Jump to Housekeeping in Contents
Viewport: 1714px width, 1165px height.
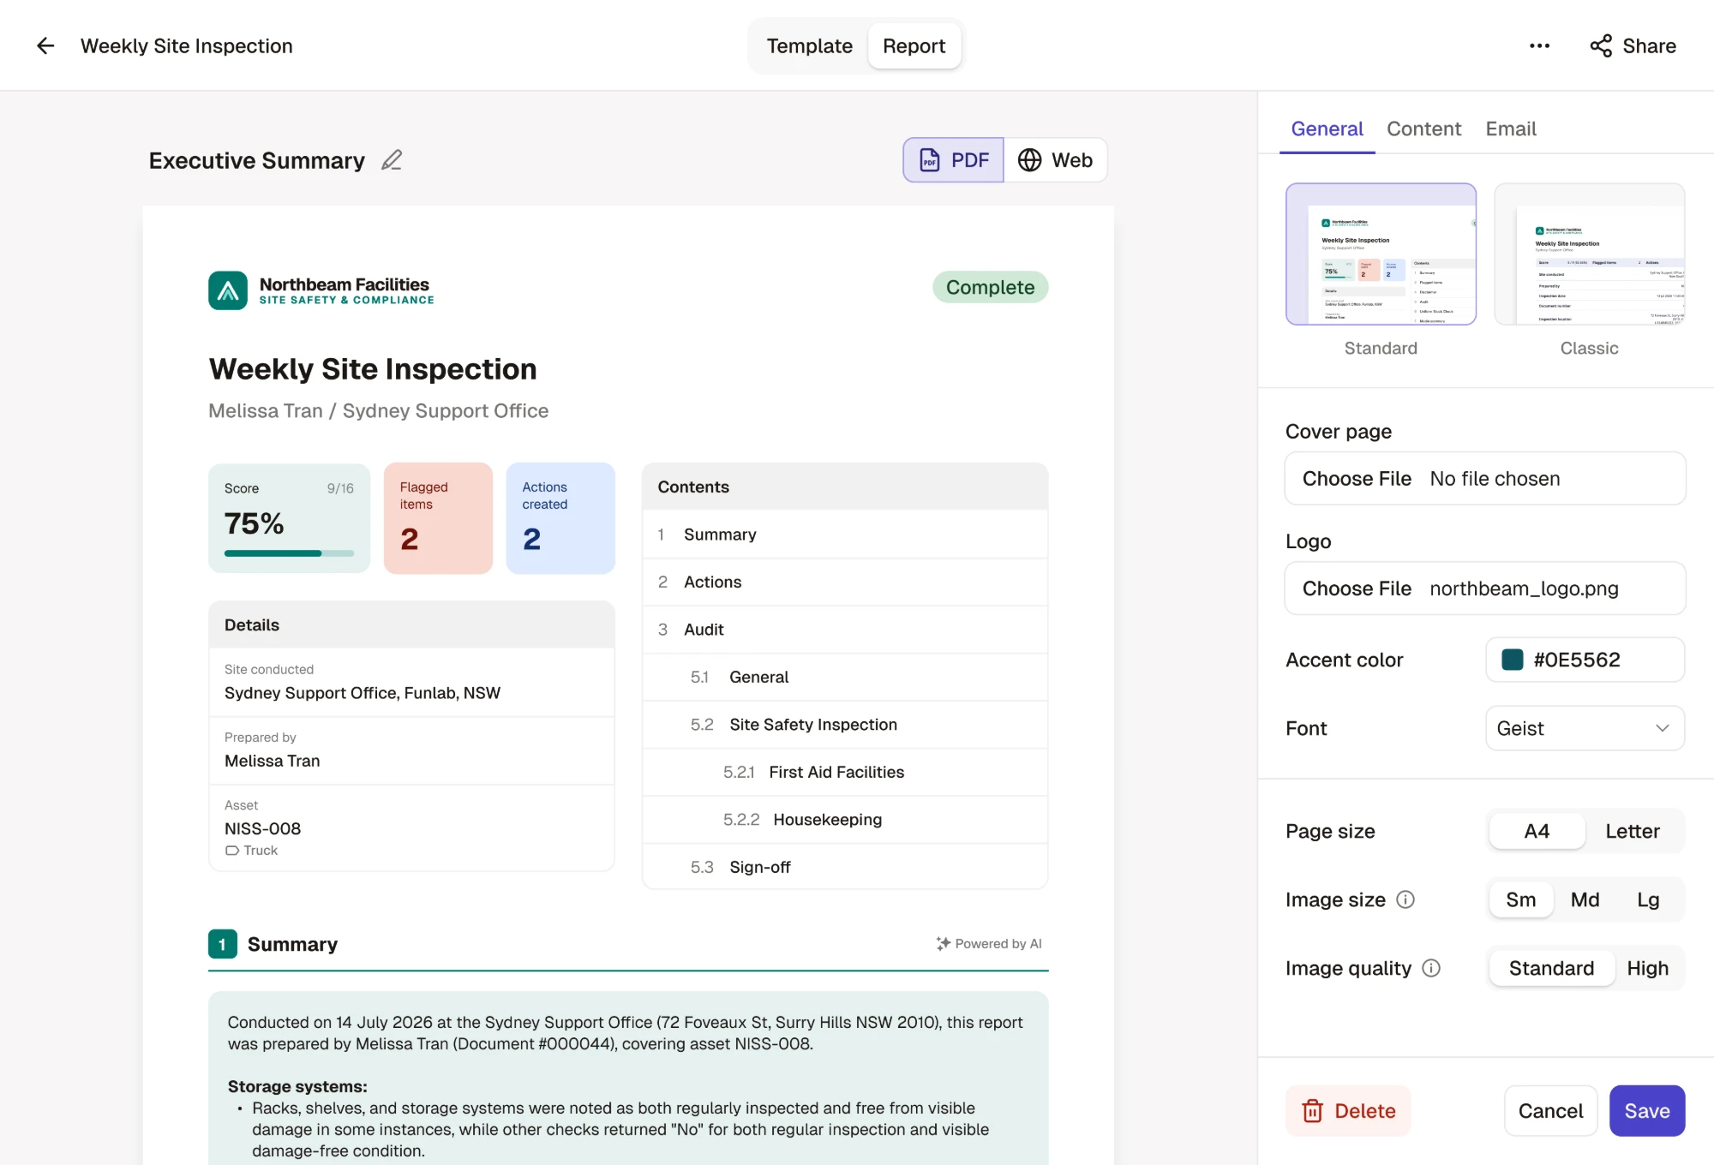[x=845, y=820]
